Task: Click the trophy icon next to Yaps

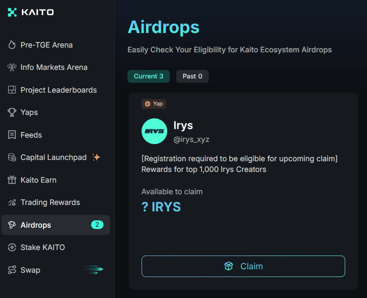Action: 12,112
